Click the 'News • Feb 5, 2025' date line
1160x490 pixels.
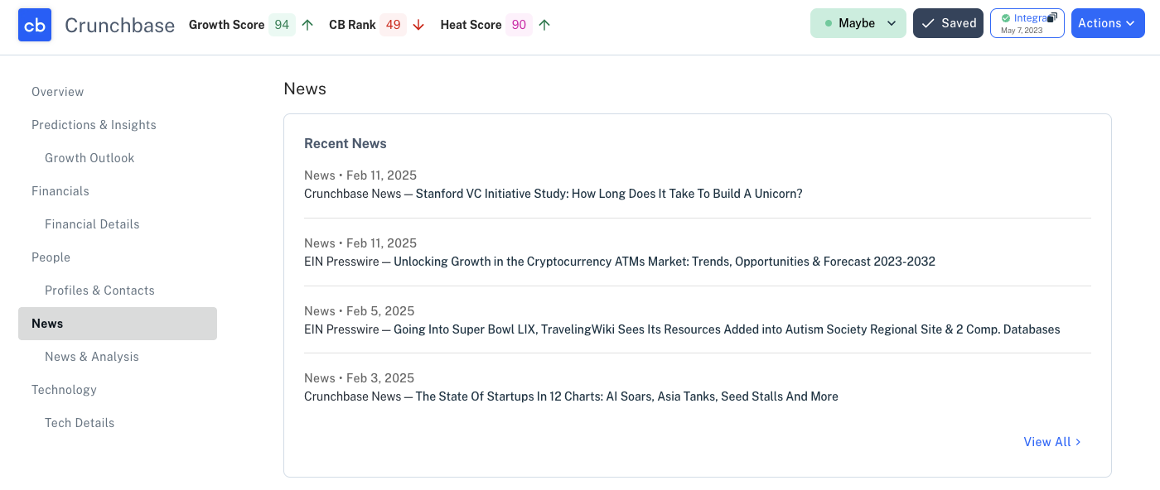(x=360, y=311)
